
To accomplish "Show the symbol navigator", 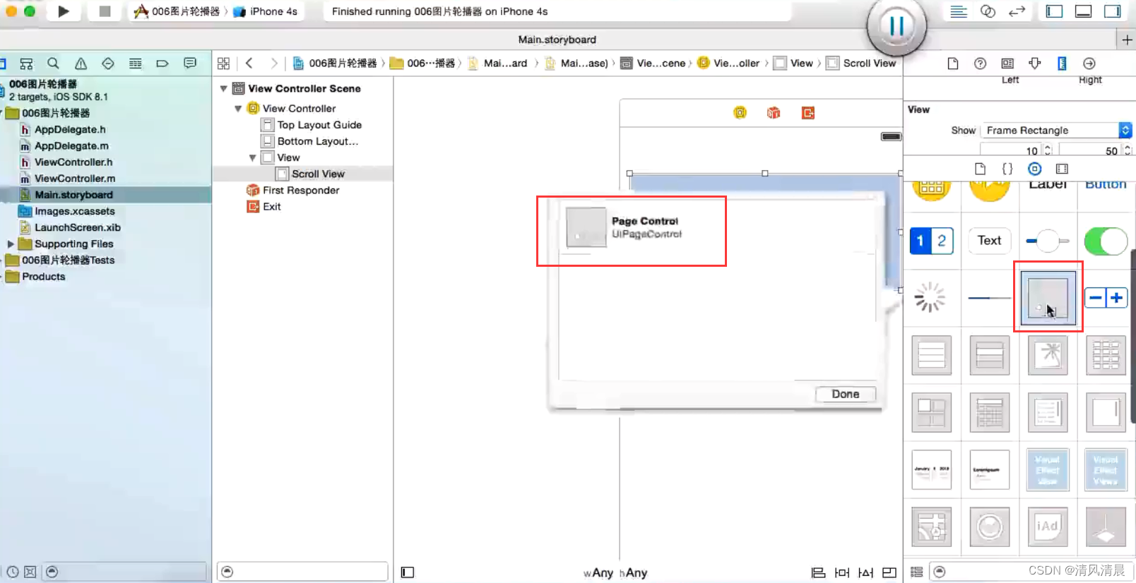I will pos(26,64).
